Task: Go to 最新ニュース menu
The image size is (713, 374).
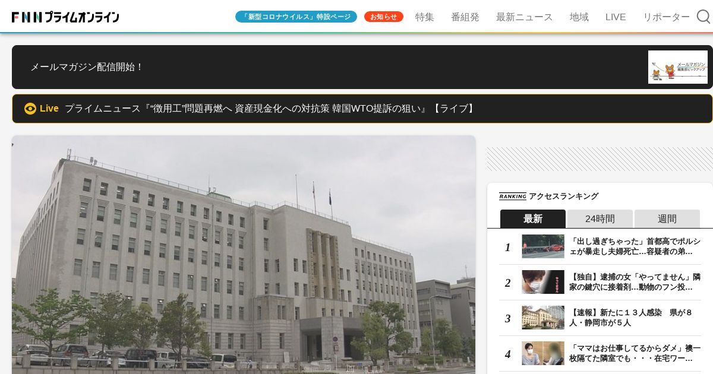Action: (x=525, y=17)
